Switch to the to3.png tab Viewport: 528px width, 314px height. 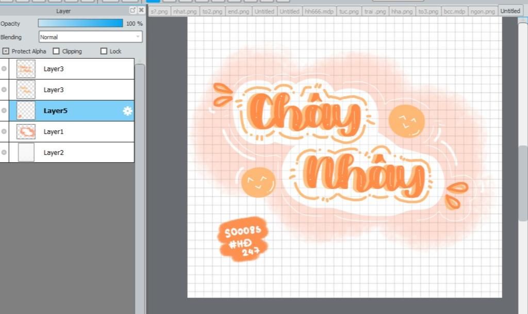tap(428, 11)
